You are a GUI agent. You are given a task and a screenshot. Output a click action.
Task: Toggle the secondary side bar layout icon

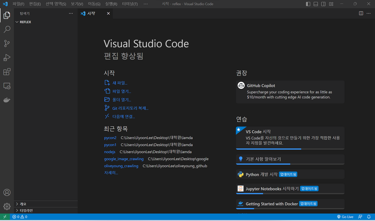coord(323,4)
